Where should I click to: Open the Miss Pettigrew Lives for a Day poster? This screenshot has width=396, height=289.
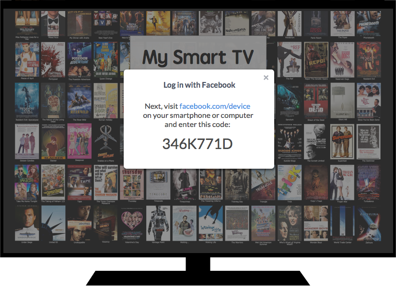[x=27, y=23]
